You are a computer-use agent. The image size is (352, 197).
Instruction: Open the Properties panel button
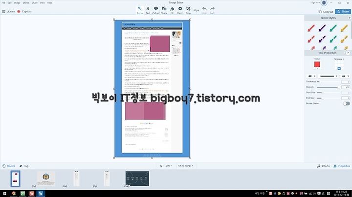pos(342,166)
